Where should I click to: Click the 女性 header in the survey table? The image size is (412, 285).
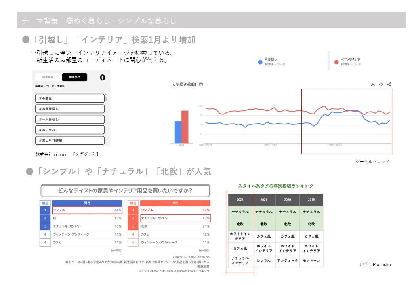click(x=175, y=203)
